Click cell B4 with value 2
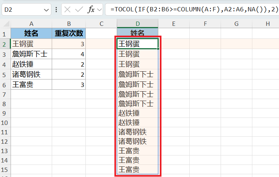This screenshot has width=279, height=177. [69, 64]
